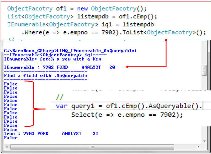The image size is (211, 154).
Task: Click the console's scroll down arrow
Action: click(204, 140)
